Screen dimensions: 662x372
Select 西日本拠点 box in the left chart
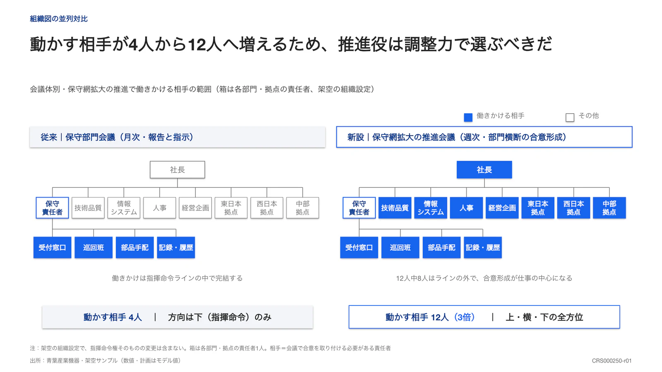pyautogui.click(x=267, y=208)
